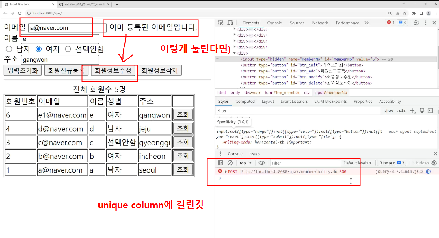Show more DevTools tabs chevron
The height and width of the screenshot is (238, 439).
pos(367,23)
